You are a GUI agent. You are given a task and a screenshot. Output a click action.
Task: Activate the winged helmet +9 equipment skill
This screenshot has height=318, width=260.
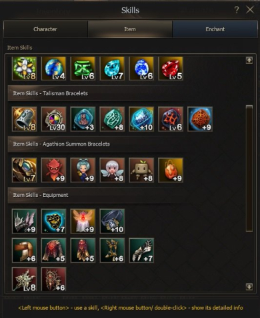[25, 221]
